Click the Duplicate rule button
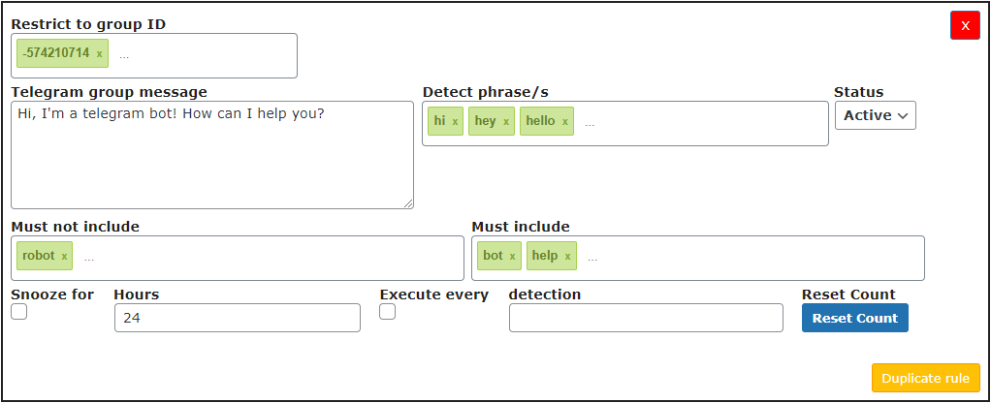991x403 pixels. click(926, 378)
